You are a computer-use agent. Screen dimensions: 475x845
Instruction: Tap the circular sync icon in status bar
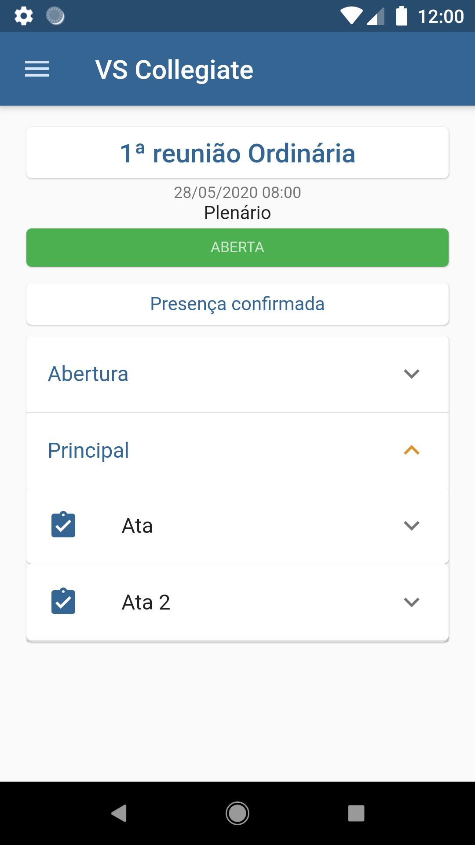[x=55, y=16]
